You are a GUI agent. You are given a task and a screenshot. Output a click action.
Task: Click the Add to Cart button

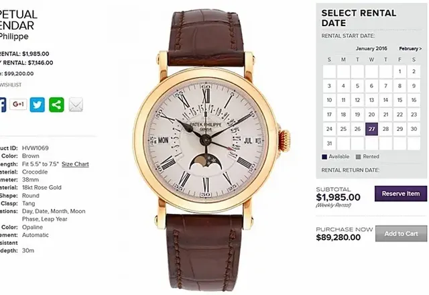401,234
